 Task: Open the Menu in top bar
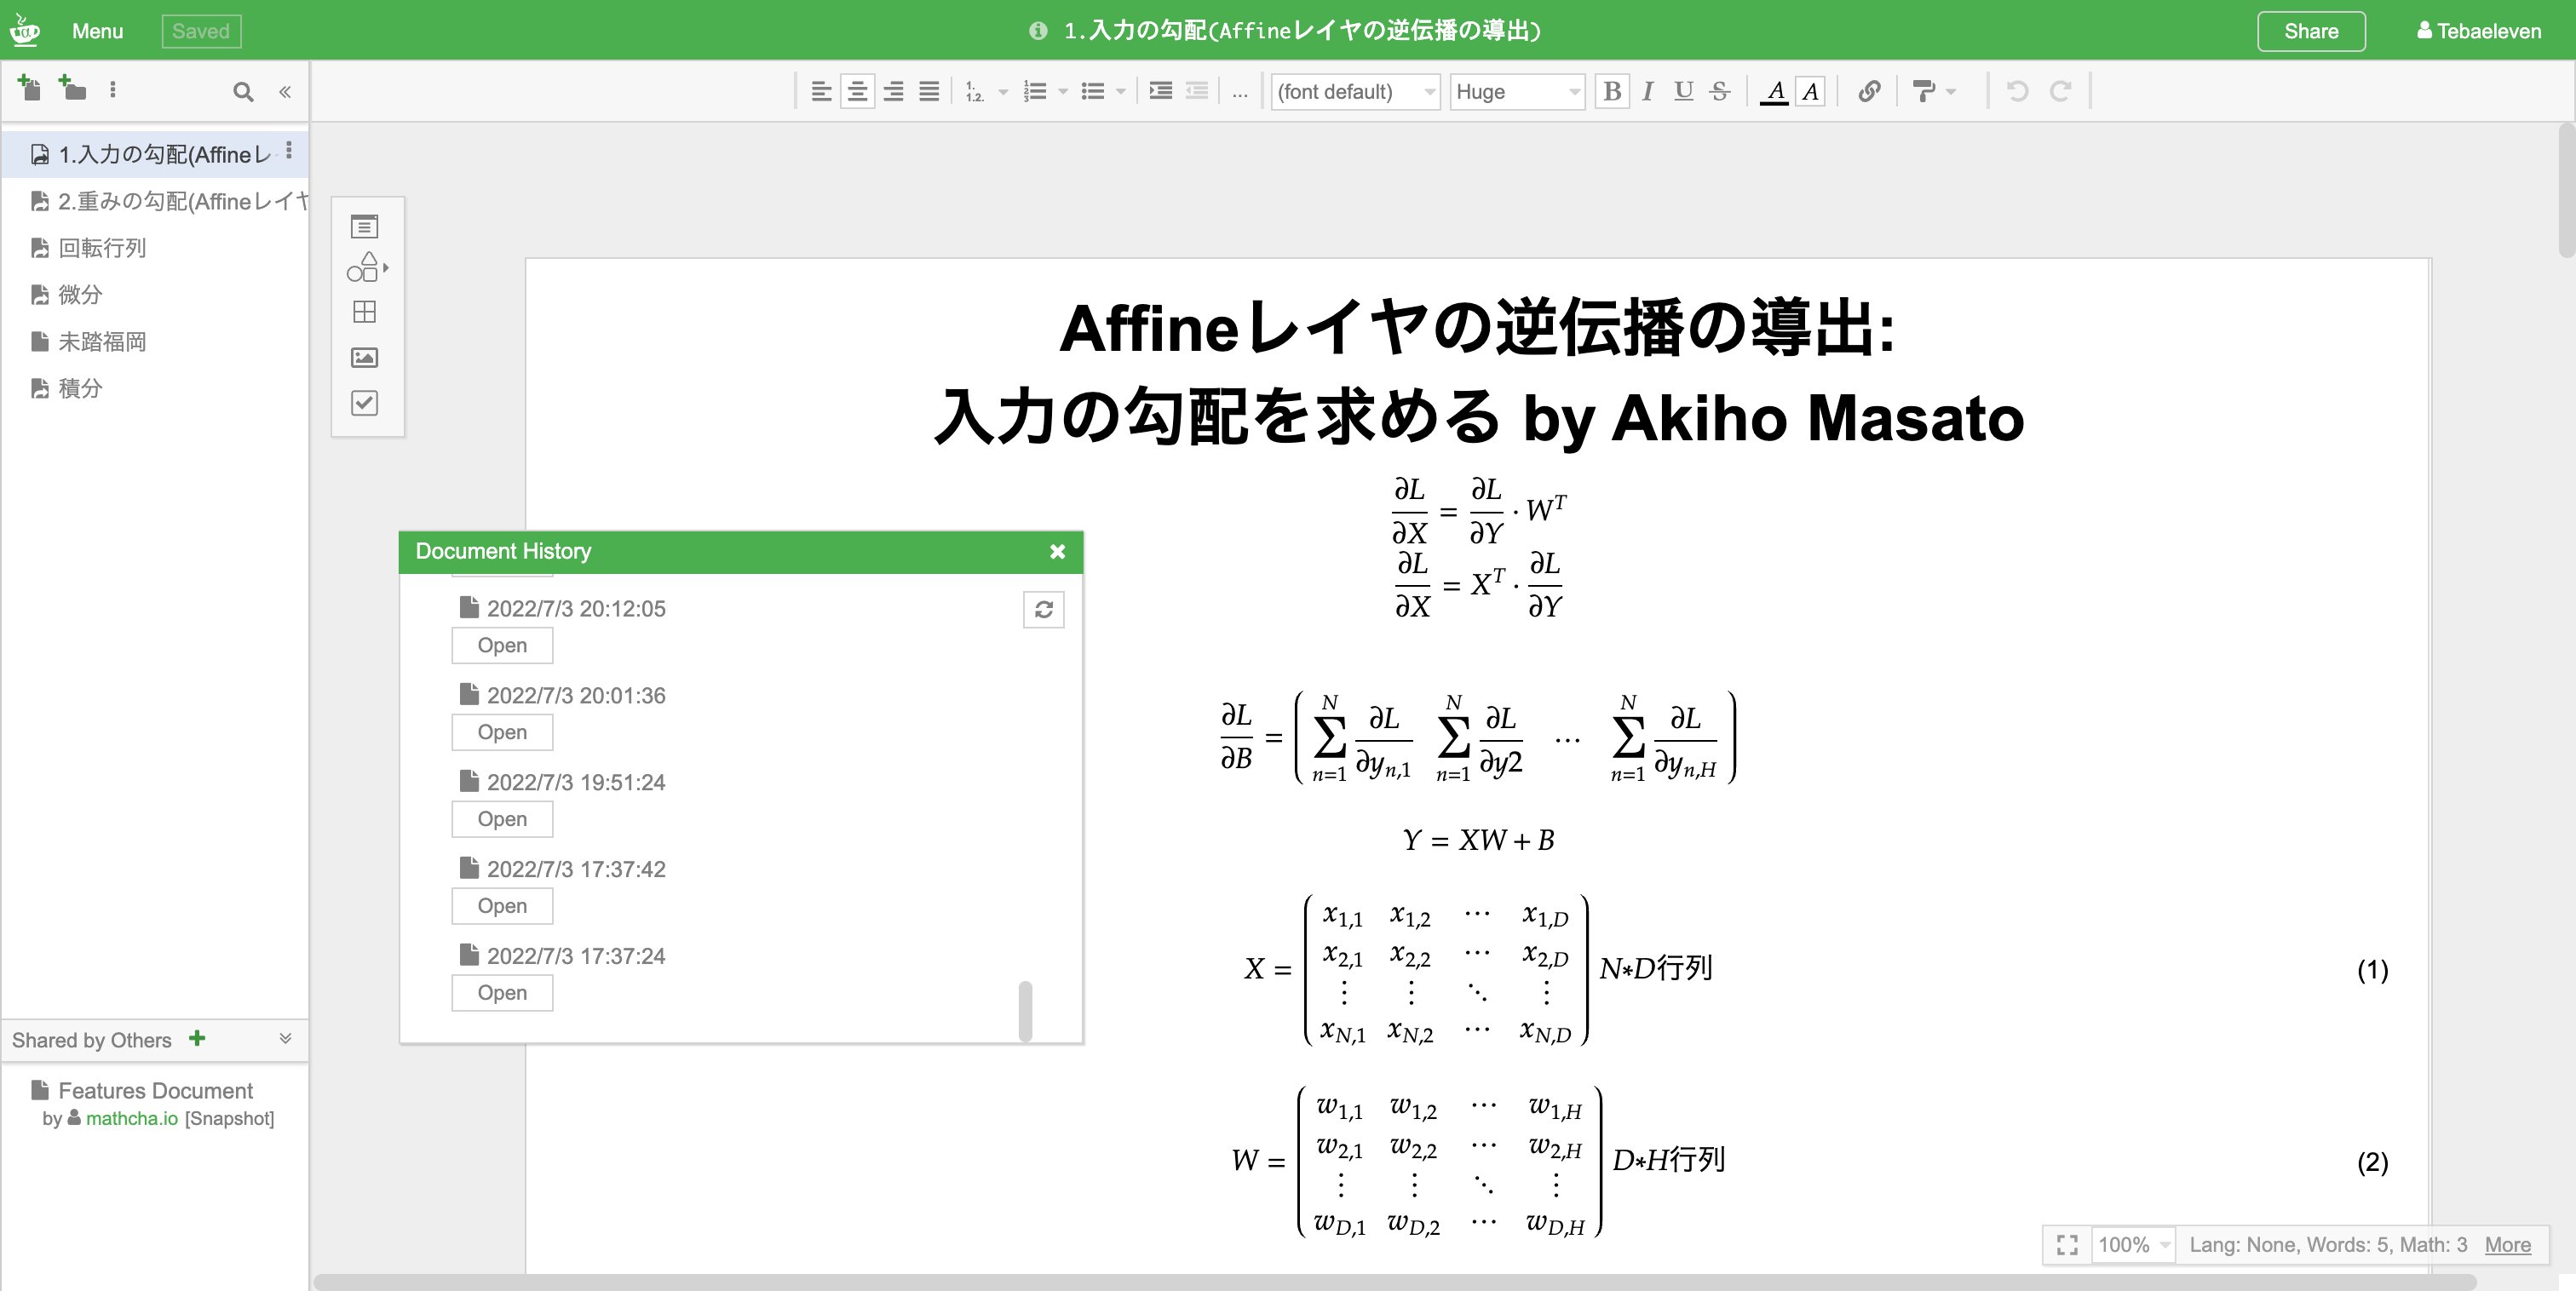point(97,31)
